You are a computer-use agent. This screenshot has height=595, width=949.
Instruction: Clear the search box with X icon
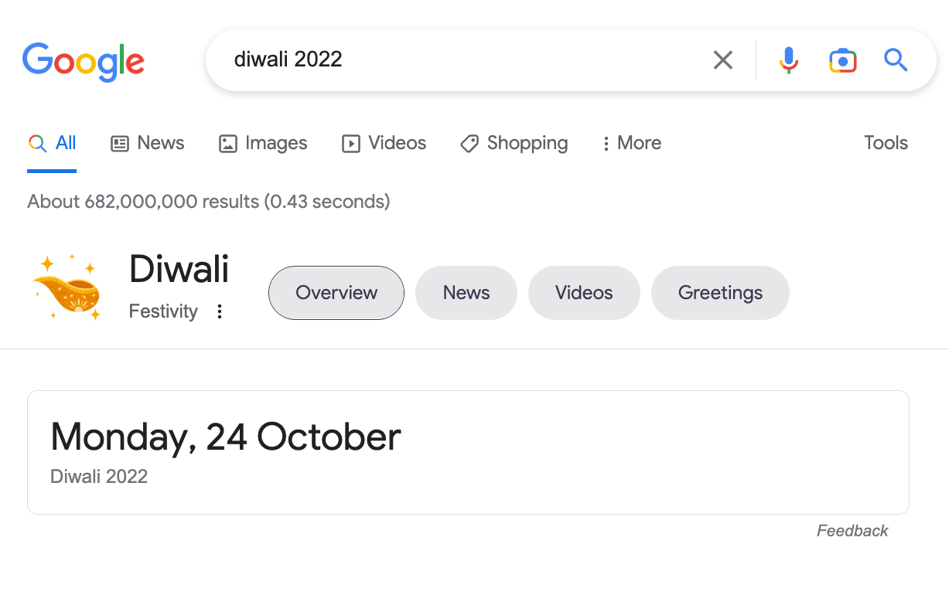point(723,60)
